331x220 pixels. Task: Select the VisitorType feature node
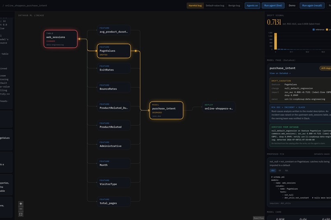tap(114, 183)
